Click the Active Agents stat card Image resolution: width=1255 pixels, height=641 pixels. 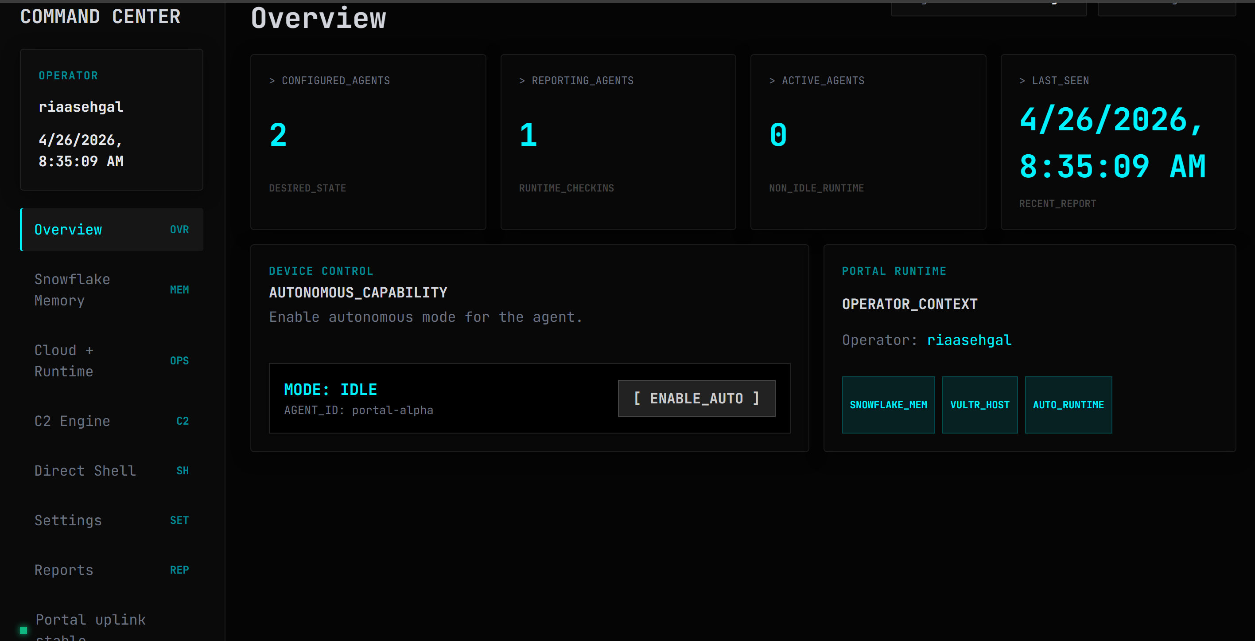868,142
